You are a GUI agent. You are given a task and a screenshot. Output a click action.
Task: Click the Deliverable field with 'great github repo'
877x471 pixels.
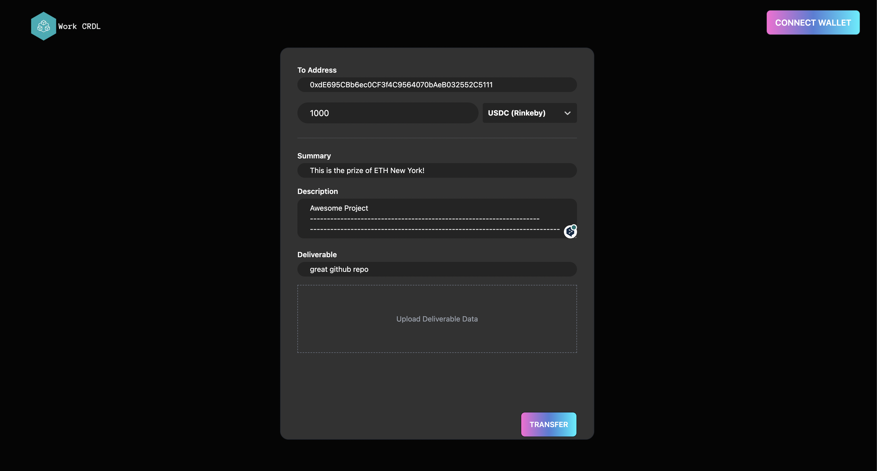(437, 269)
